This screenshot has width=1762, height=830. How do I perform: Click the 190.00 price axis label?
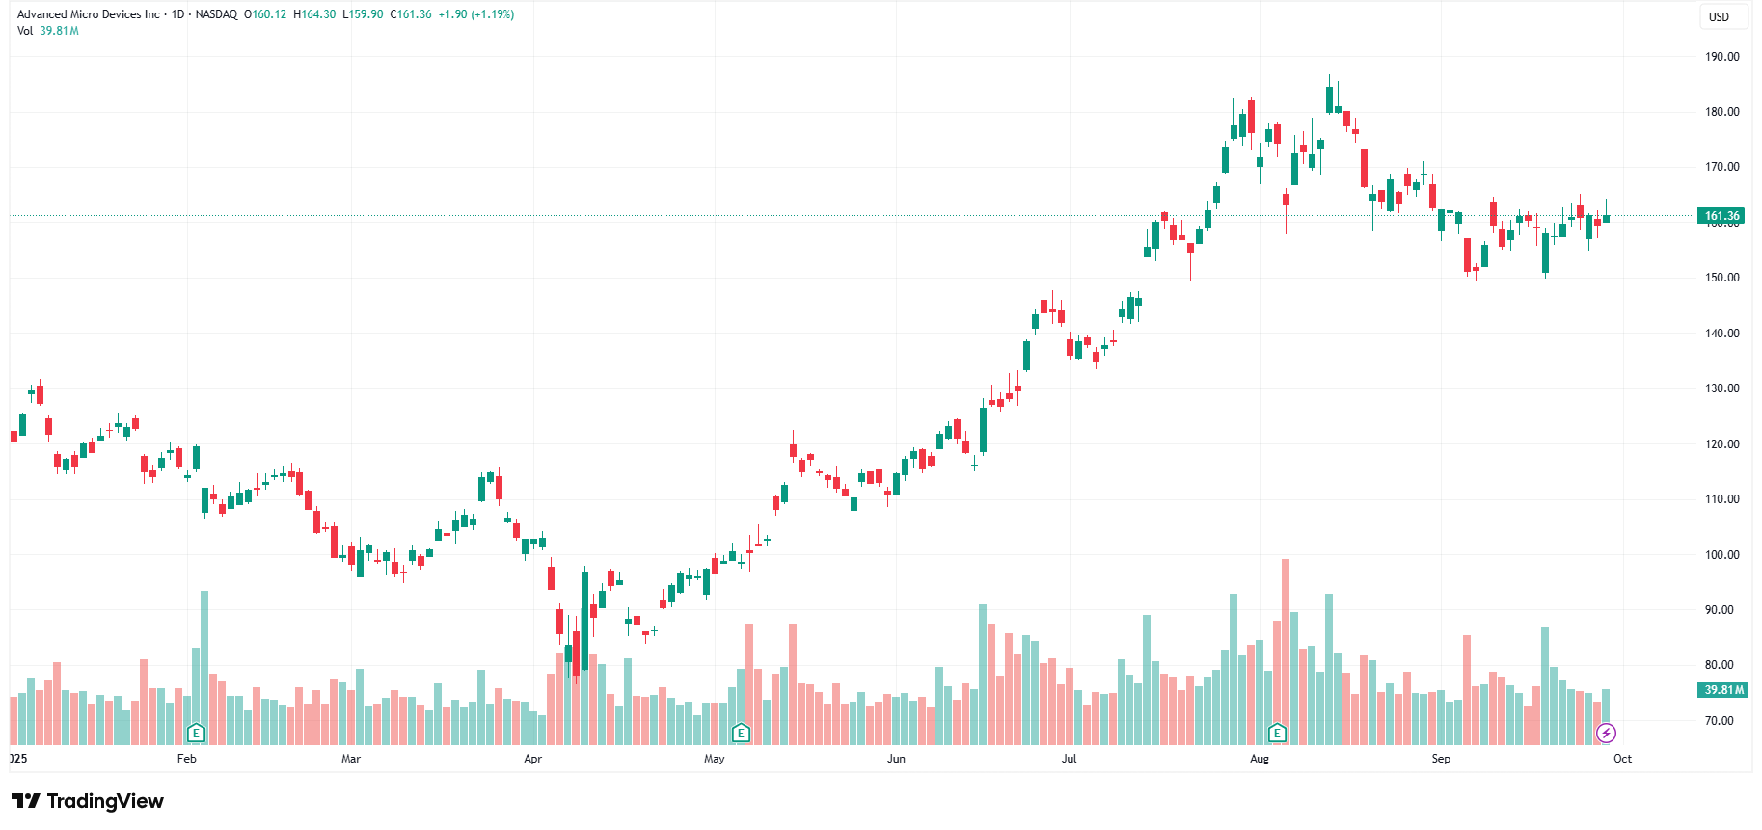1721,57
